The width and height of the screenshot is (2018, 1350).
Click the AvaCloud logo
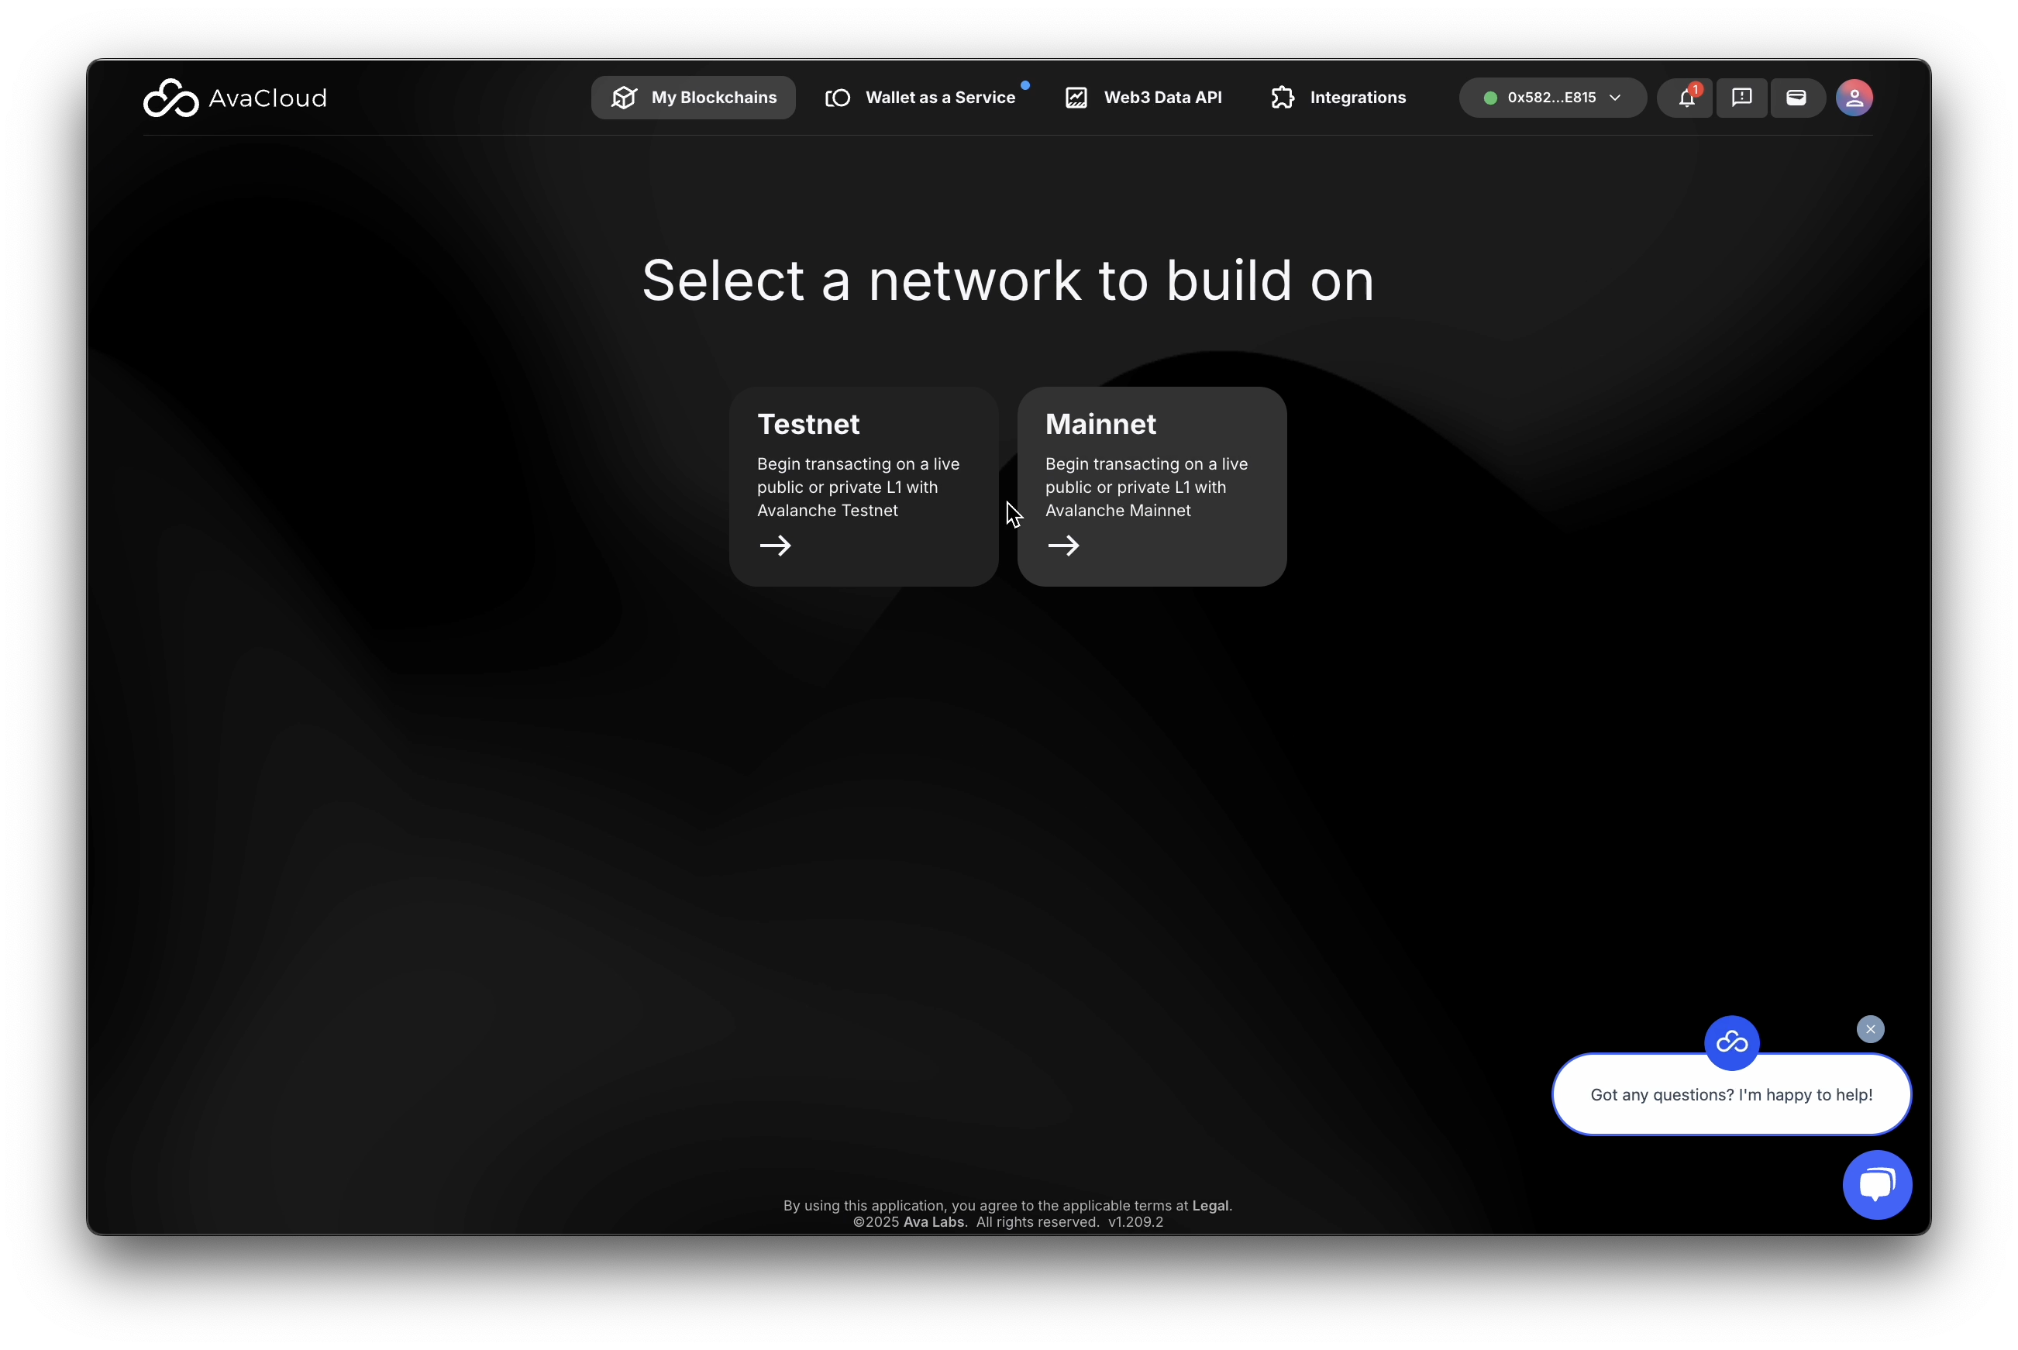tap(234, 98)
